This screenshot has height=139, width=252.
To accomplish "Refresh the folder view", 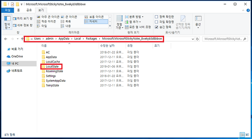I will point(197,39).
